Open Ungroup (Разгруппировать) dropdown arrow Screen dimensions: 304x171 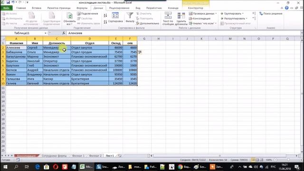[x=247, y=19]
